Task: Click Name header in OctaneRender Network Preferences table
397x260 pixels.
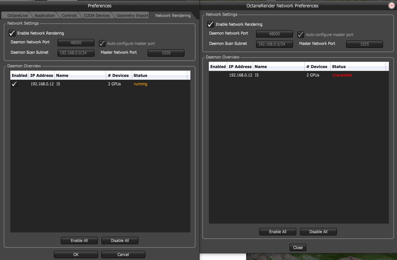Action: 279,67
